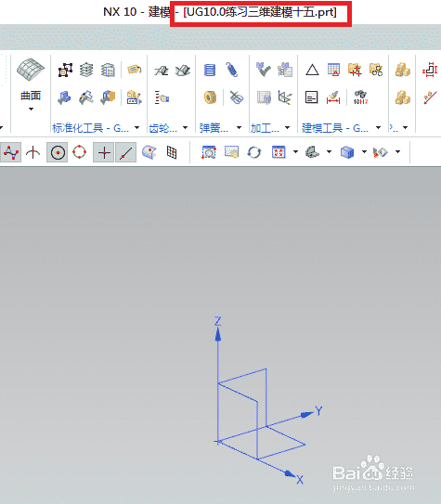Expand the 曲面 dropdown arrow
This screenshot has height=504, width=441.
pos(31,110)
